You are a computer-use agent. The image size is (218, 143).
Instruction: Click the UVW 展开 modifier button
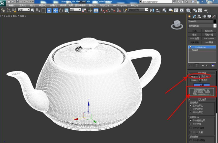tap(209, 42)
